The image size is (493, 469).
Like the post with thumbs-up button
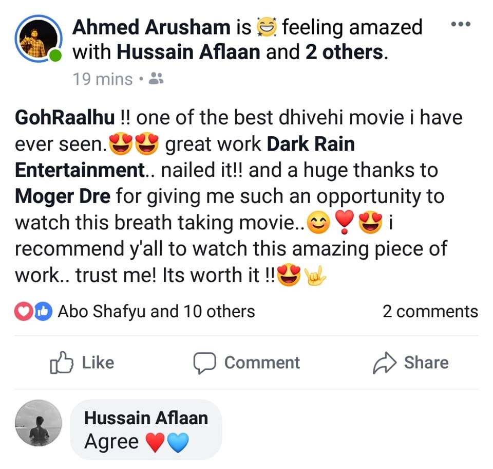coord(82,363)
